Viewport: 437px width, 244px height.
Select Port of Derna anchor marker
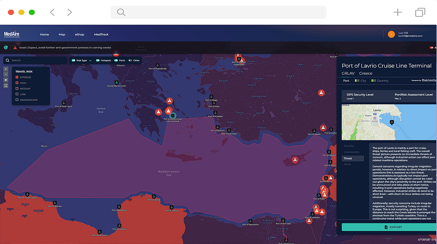pyautogui.click(x=154, y=197)
